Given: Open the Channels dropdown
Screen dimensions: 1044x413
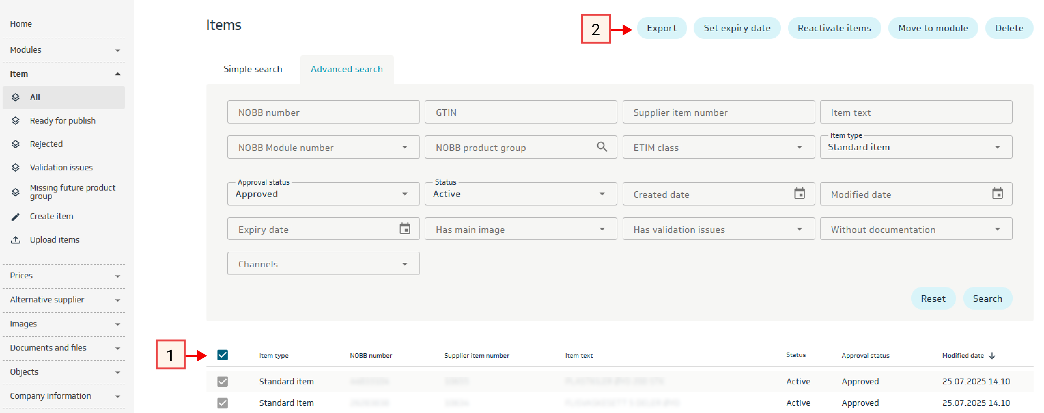Looking at the screenshot, I should click(x=323, y=264).
